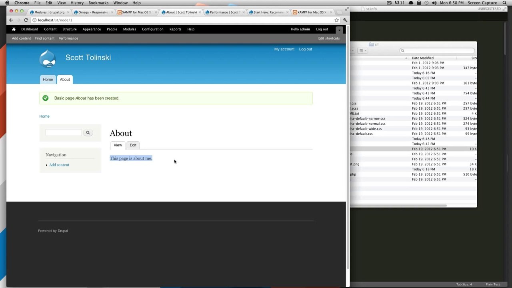Click the Edit shortcuts link
Viewport: 512px width, 288px height.
point(329,38)
